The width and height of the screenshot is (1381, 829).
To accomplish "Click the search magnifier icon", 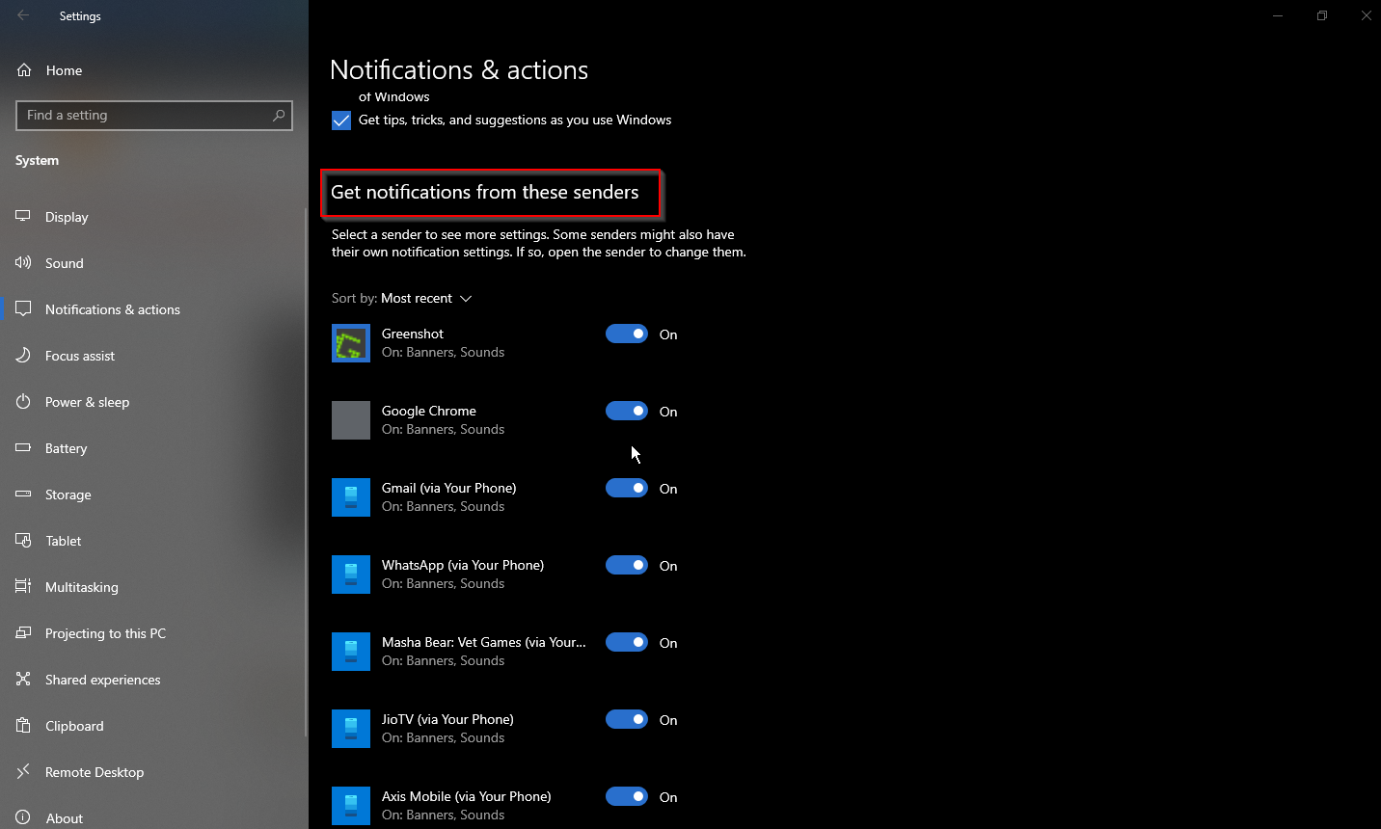I will pyautogui.click(x=279, y=115).
